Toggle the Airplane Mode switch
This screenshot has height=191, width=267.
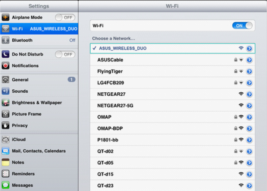[x=65, y=17]
